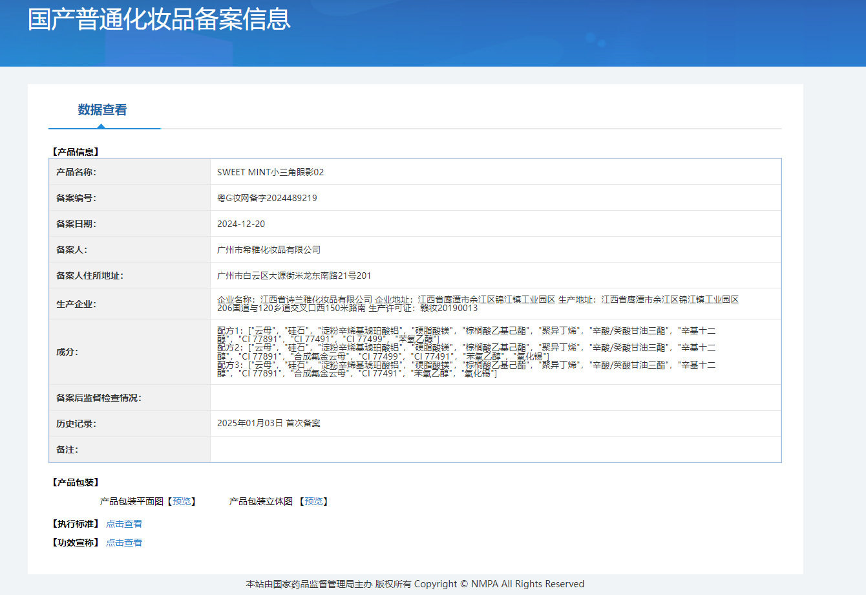The width and height of the screenshot is (866, 595).
Task: Select the page title 国产普通化妆品备案信息
Action: [x=159, y=19]
